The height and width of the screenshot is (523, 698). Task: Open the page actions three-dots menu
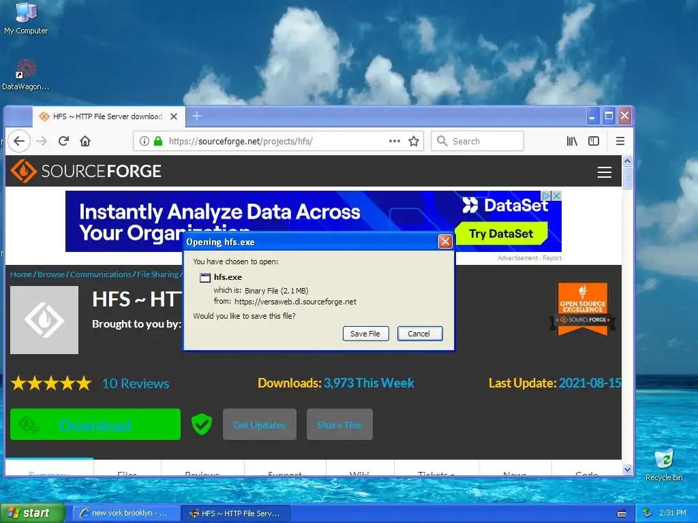(395, 141)
